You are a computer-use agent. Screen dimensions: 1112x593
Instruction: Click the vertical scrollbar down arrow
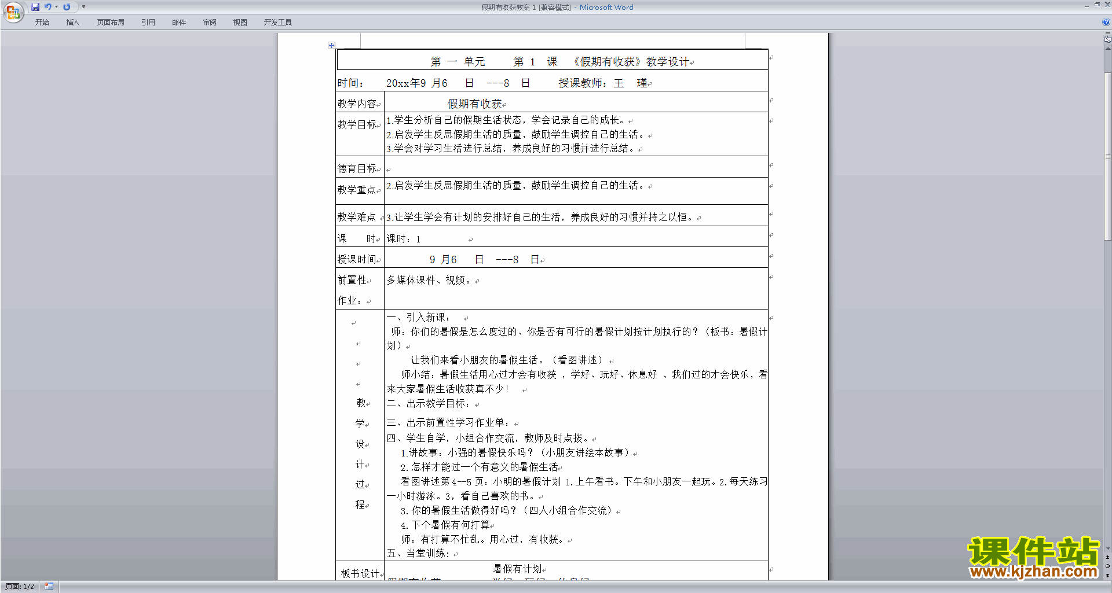click(1107, 548)
